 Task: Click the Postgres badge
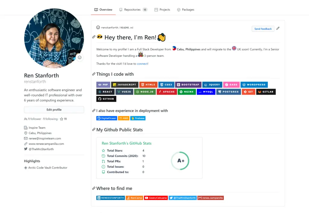tap(228, 92)
